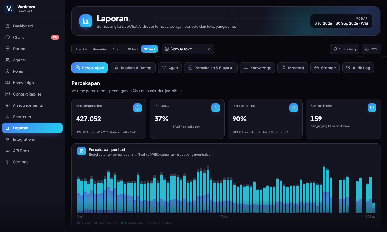
Task: Switch to the Percakapan tab
Action: [90, 68]
